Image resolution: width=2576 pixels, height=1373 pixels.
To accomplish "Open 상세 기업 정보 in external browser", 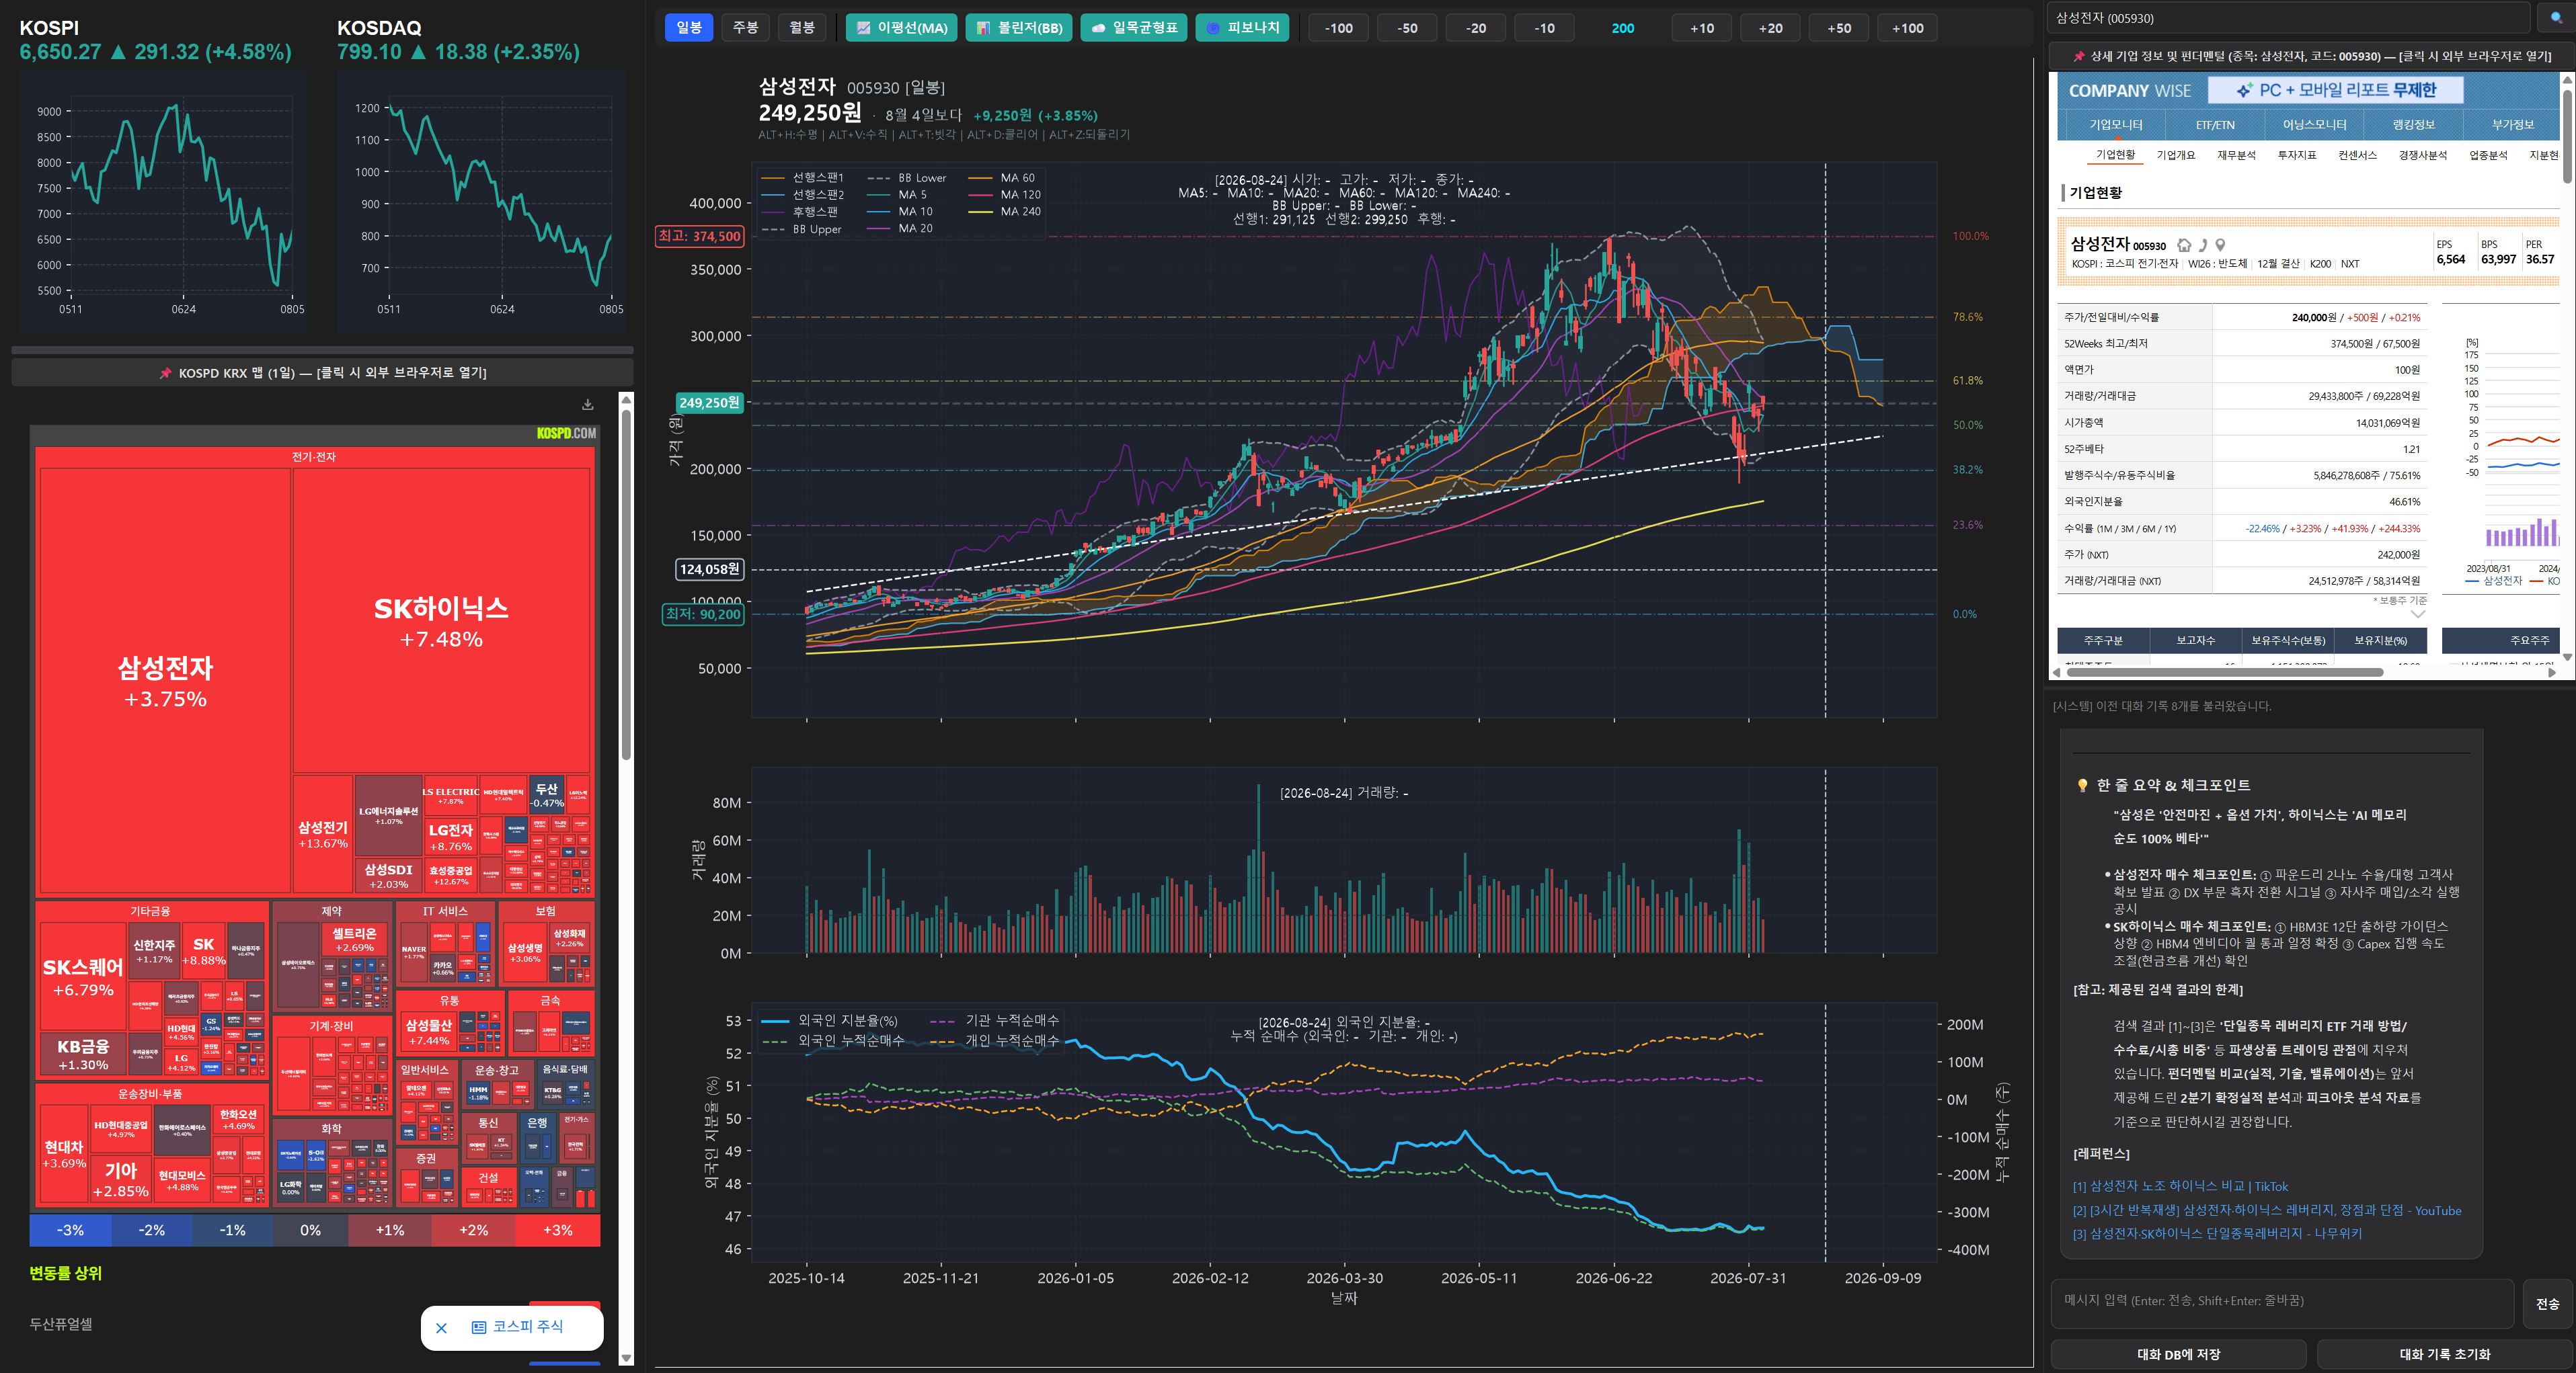I will point(2310,56).
